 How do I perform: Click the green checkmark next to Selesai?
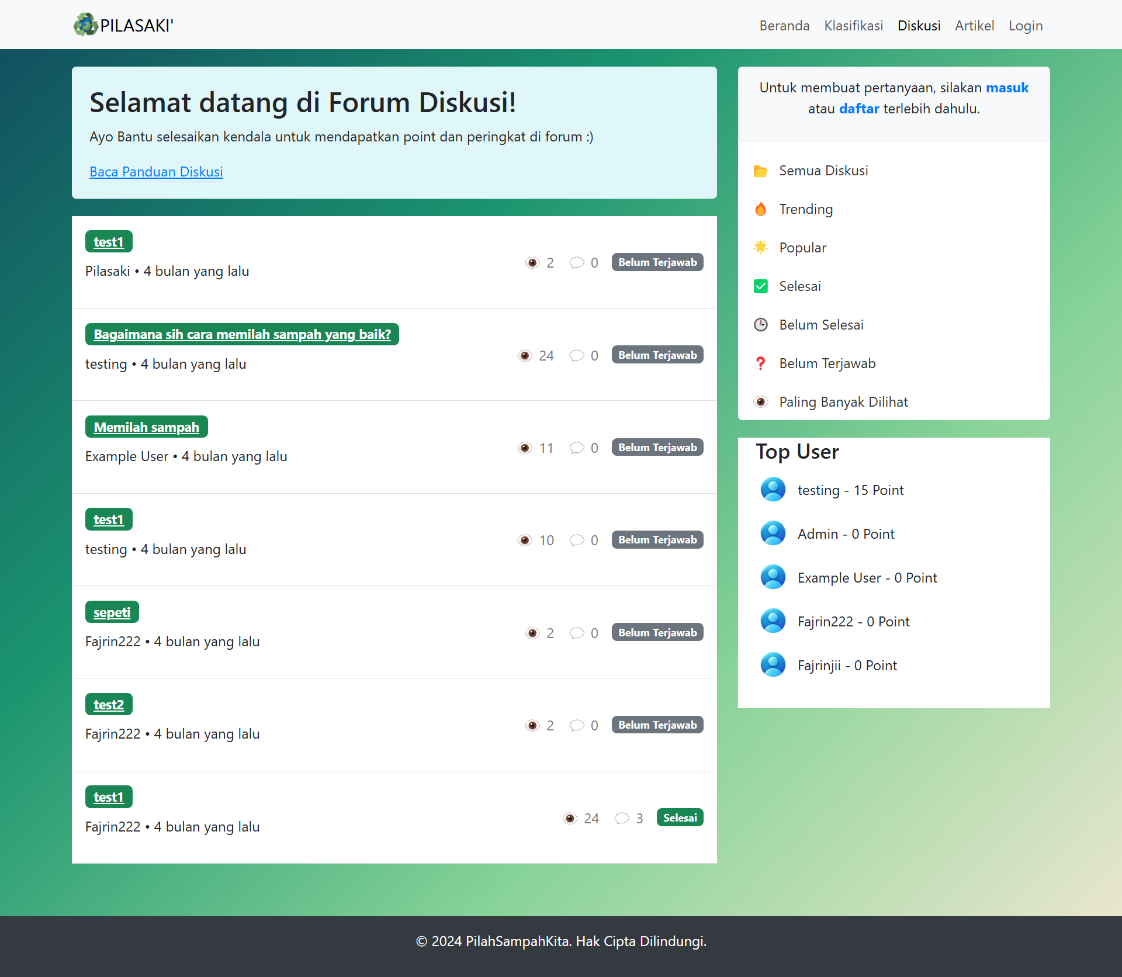point(760,286)
